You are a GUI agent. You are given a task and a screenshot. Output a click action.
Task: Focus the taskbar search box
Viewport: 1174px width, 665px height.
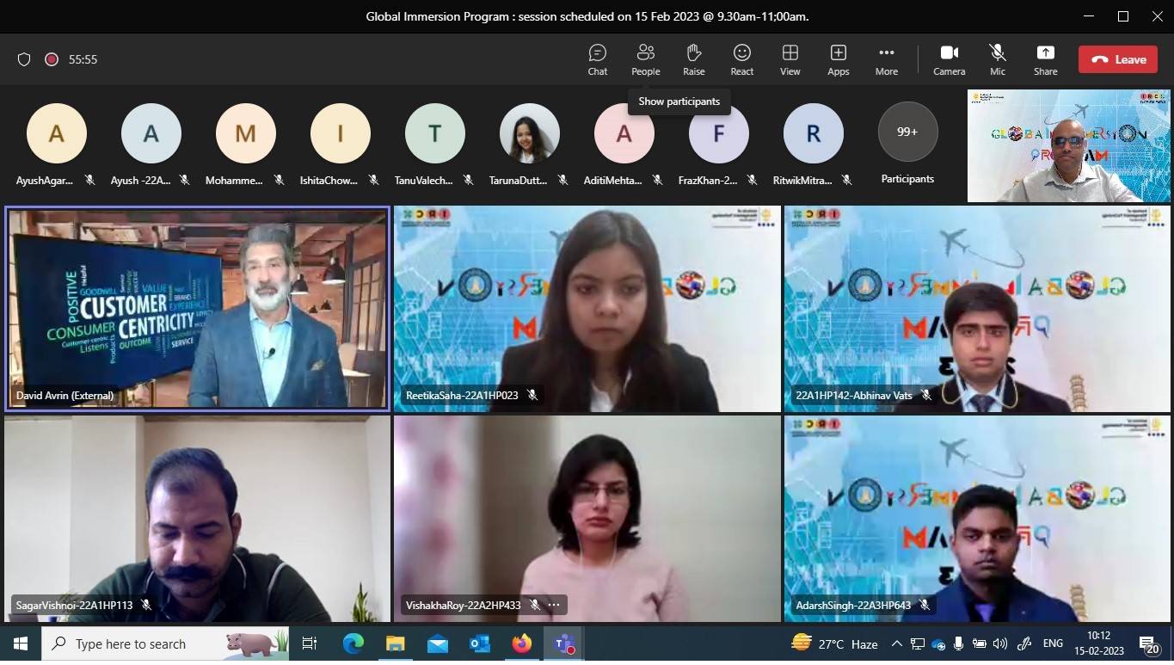pyautogui.click(x=165, y=643)
